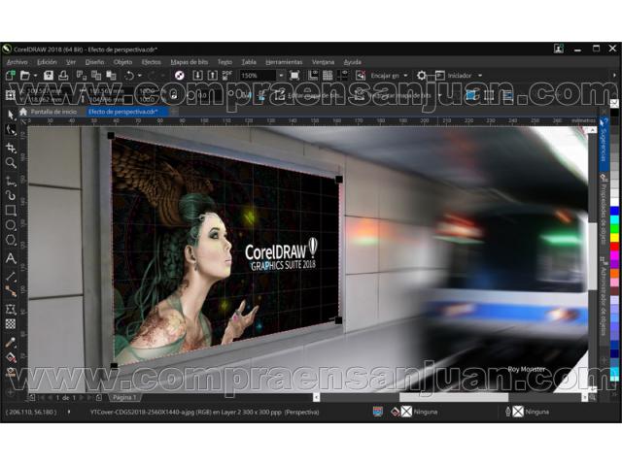The width and height of the screenshot is (622, 466).
Task: Open the Objeto menu
Action: 122,62
